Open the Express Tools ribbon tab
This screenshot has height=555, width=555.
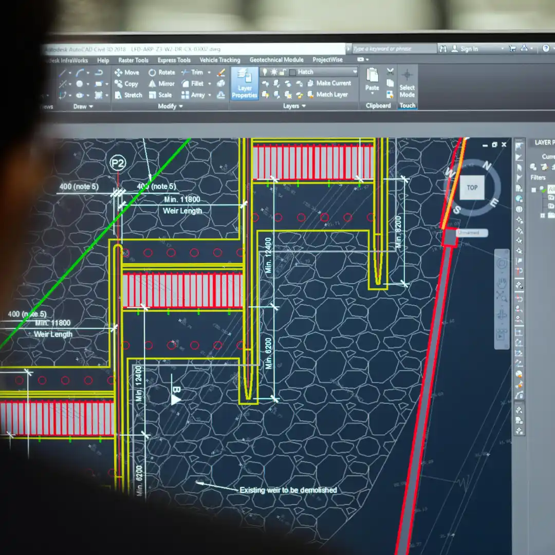point(174,60)
